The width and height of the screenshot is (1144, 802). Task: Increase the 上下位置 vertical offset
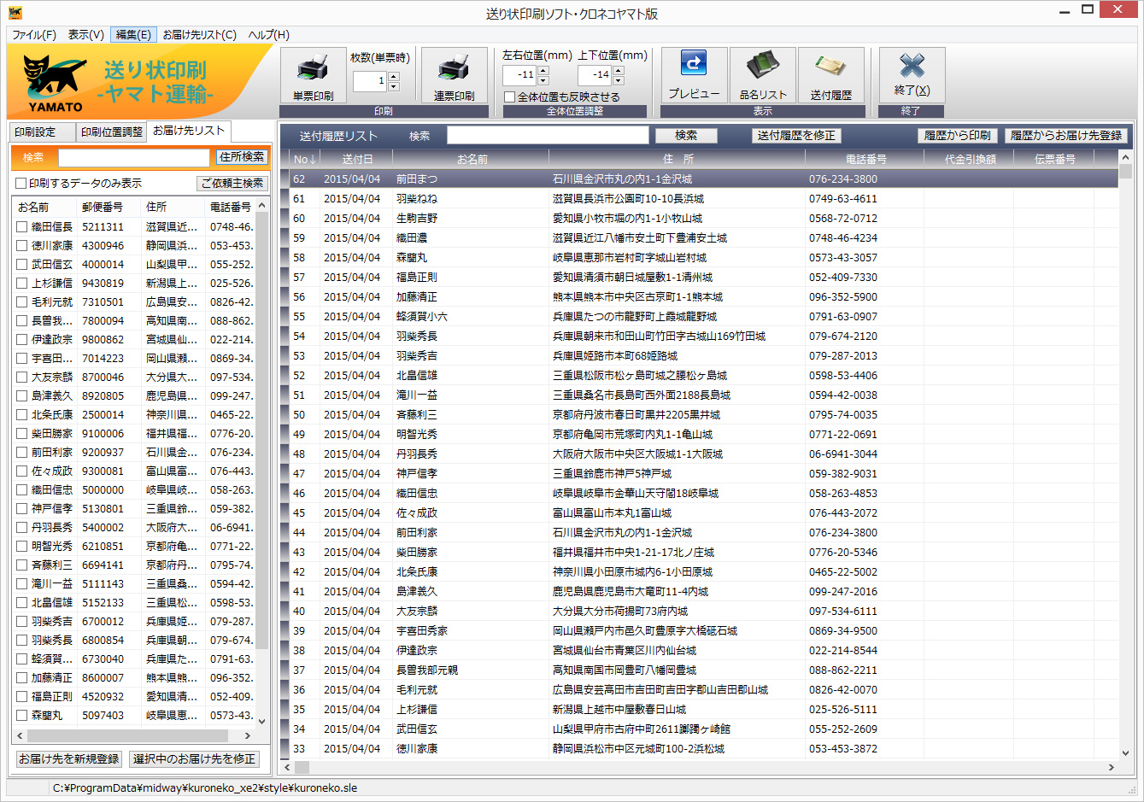[619, 70]
